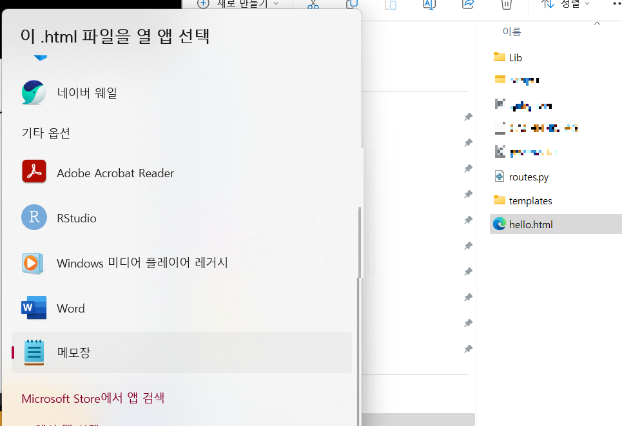The height and width of the screenshot is (426, 622).
Task: Open the 새로 만들기 menu in Explorer
Action: [x=238, y=4]
